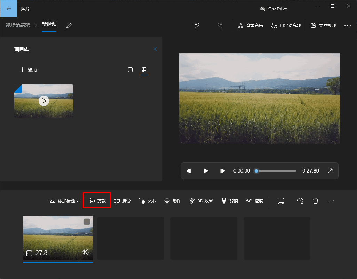357x279 pixels.
Task: Click 剪裁 to trim the clip
Action: click(97, 201)
